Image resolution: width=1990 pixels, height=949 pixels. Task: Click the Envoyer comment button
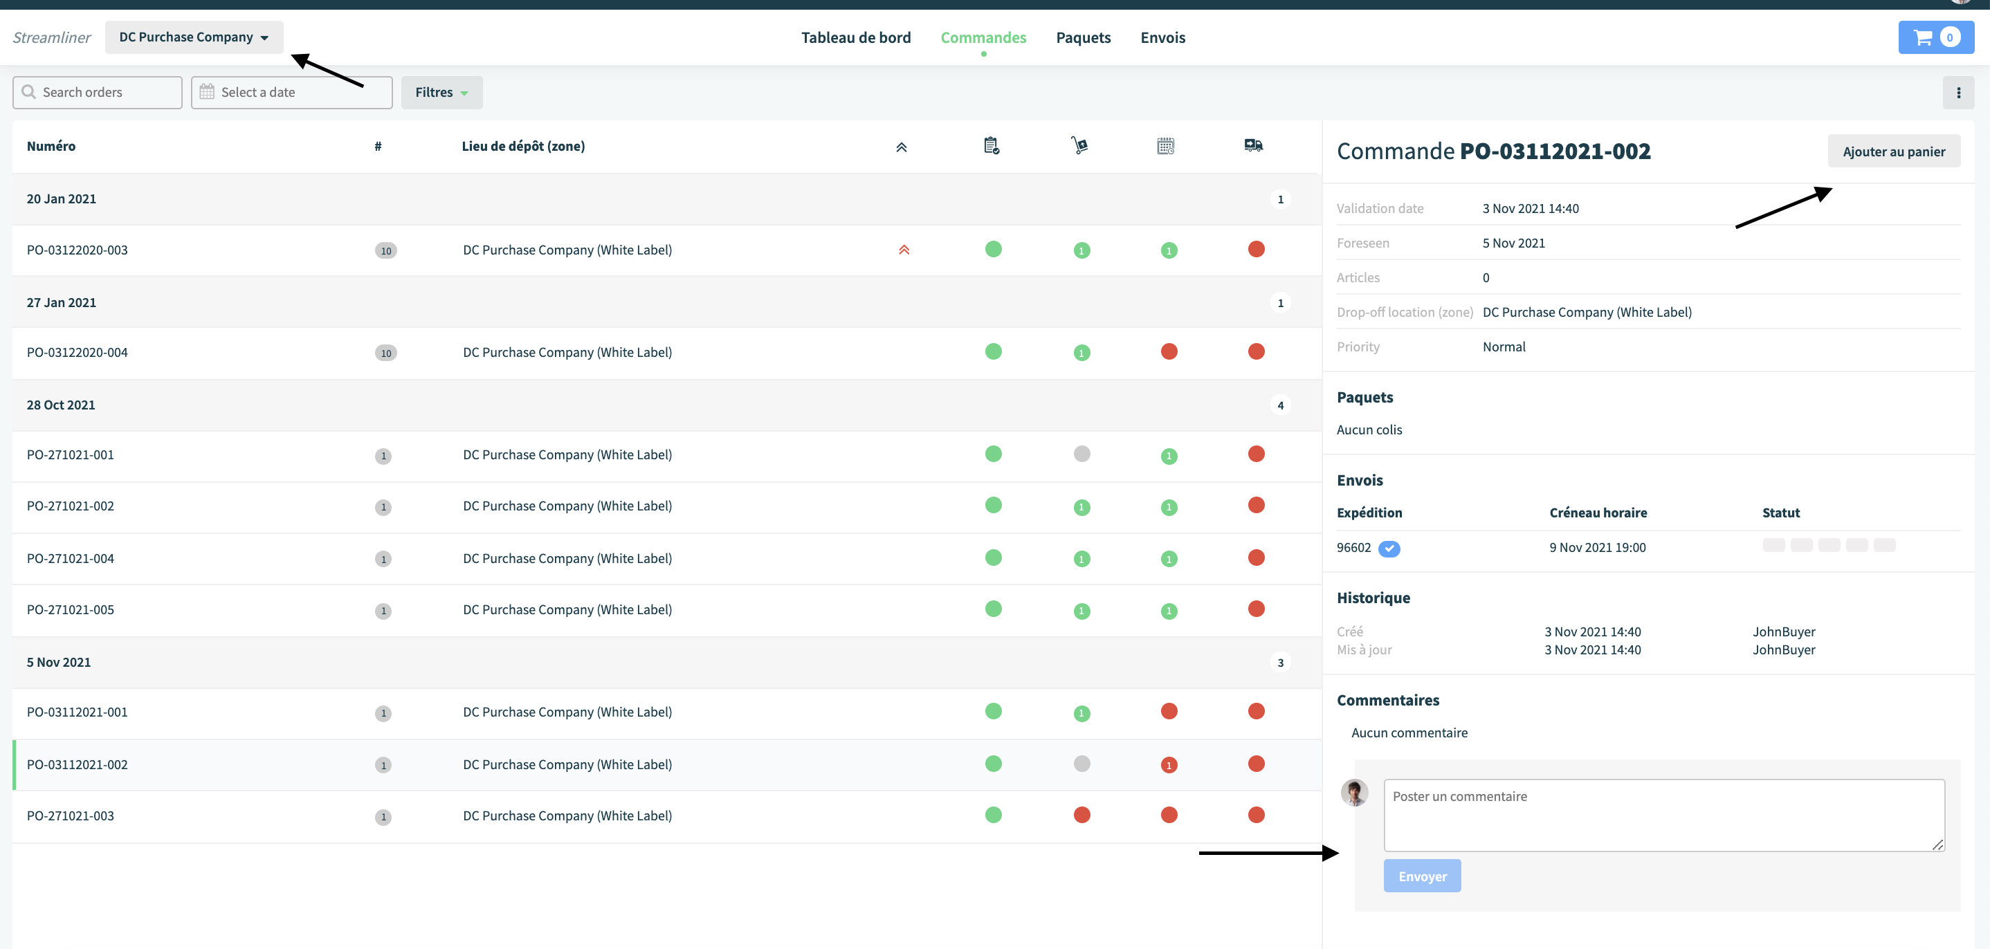[1421, 876]
